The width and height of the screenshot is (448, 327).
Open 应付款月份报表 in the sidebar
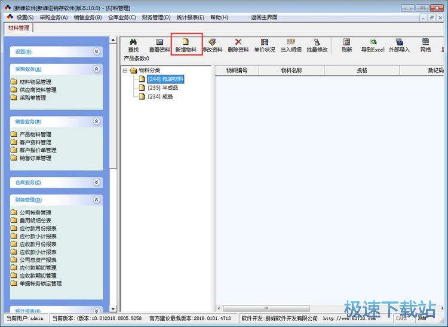(33, 228)
